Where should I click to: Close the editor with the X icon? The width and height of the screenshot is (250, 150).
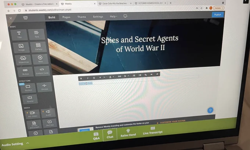tap(11, 18)
